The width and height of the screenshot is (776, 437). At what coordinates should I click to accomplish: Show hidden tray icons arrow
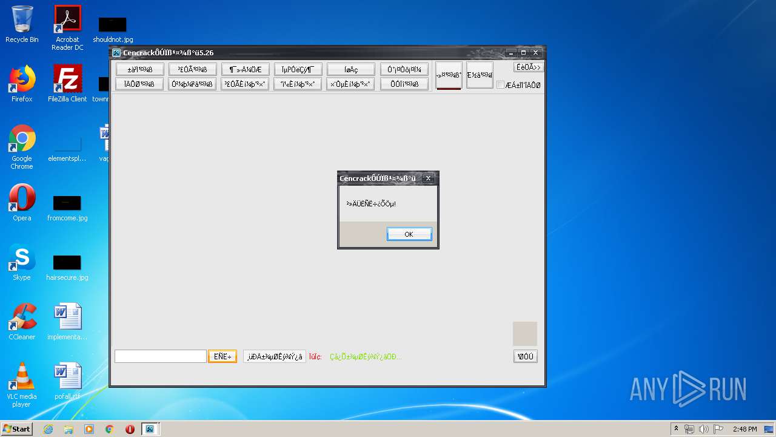[x=676, y=429]
